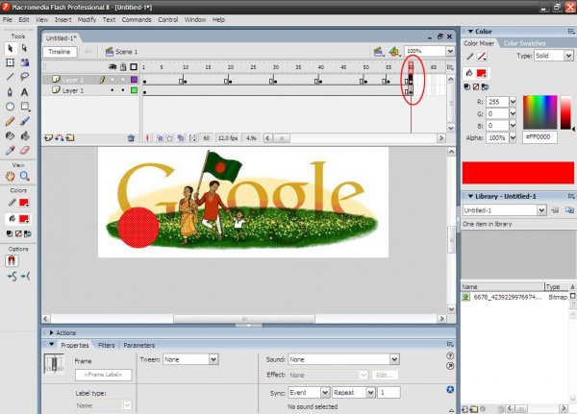Image resolution: width=577 pixels, height=414 pixels.
Task: Toggle Layer 1 visibility dot
Action: pyautogui.click(x=113, y=90)
